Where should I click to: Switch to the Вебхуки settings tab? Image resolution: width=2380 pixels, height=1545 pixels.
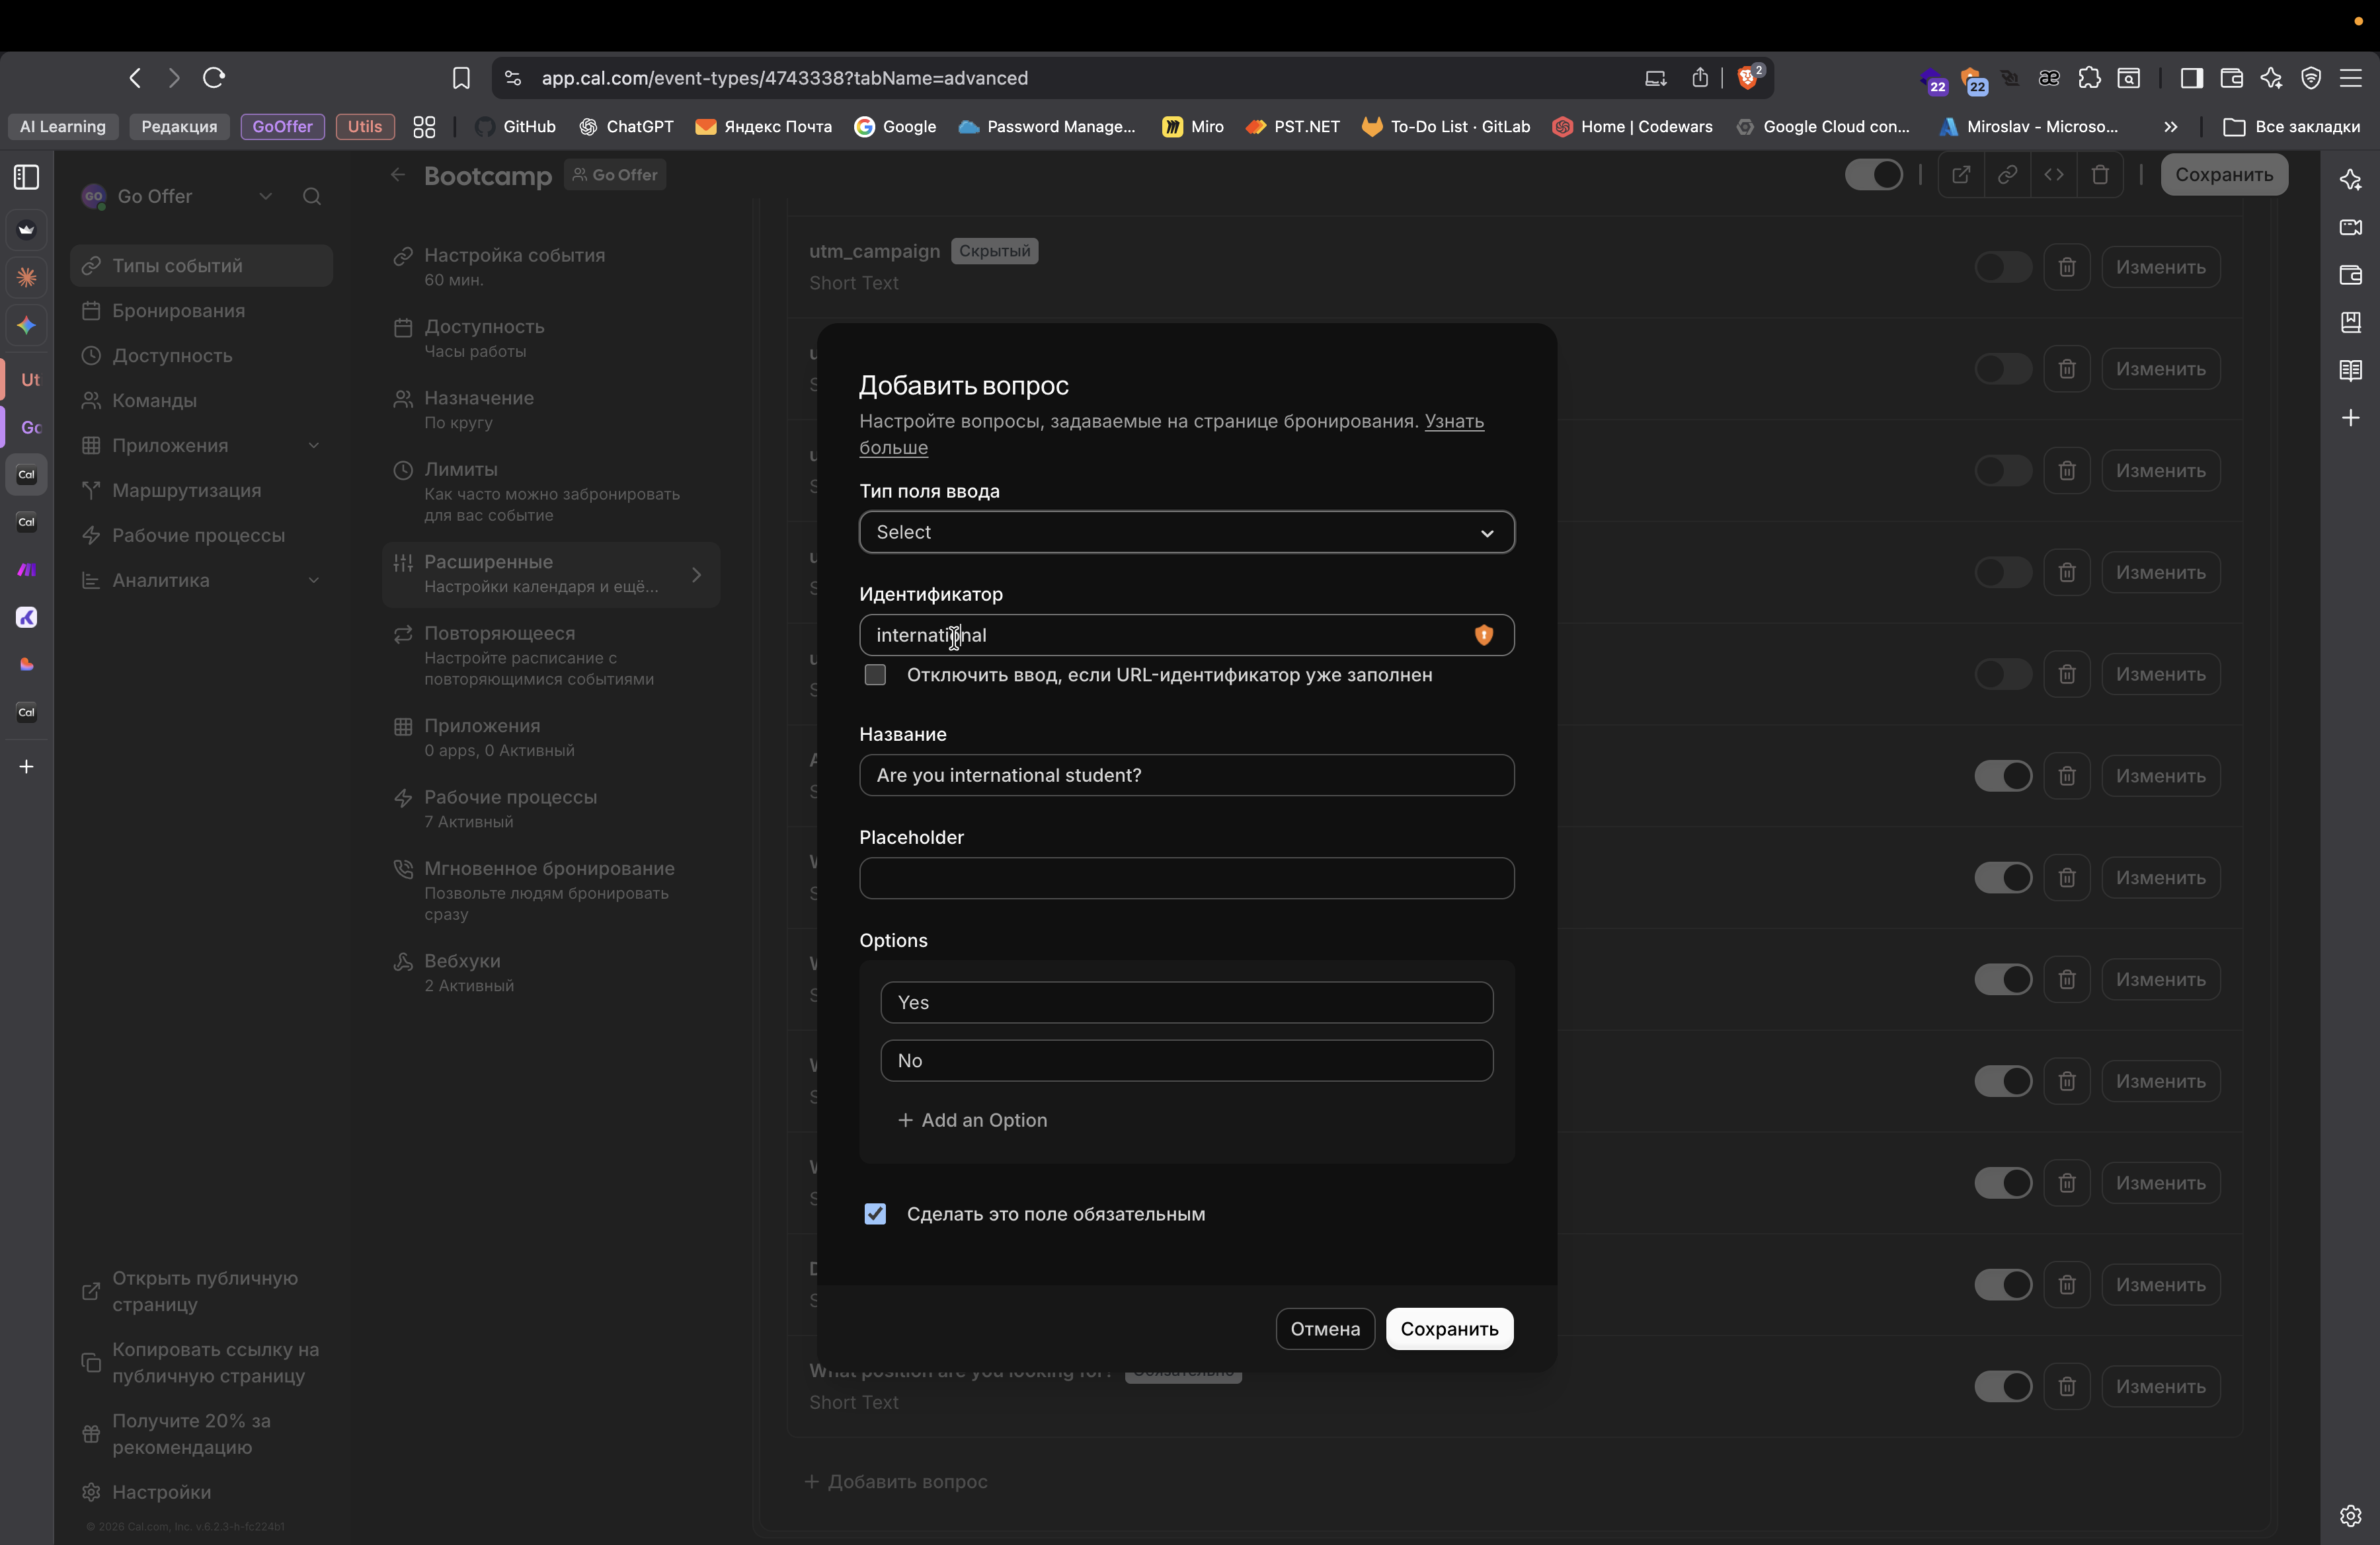click(462, 961)
